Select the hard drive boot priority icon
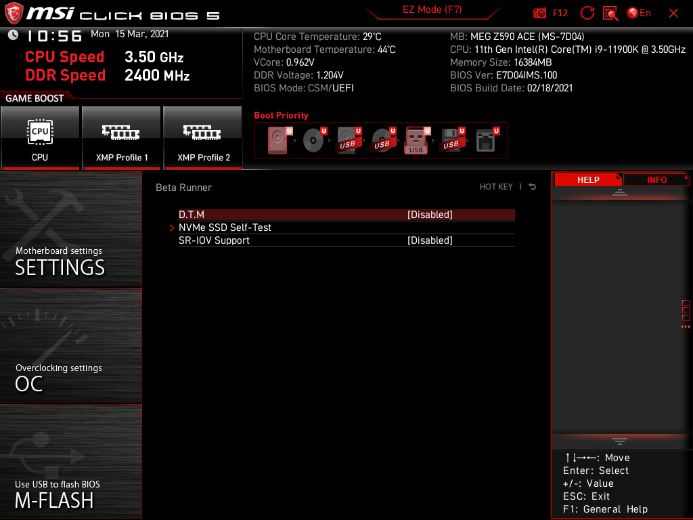693x520 pixels. tap(279, 140)
